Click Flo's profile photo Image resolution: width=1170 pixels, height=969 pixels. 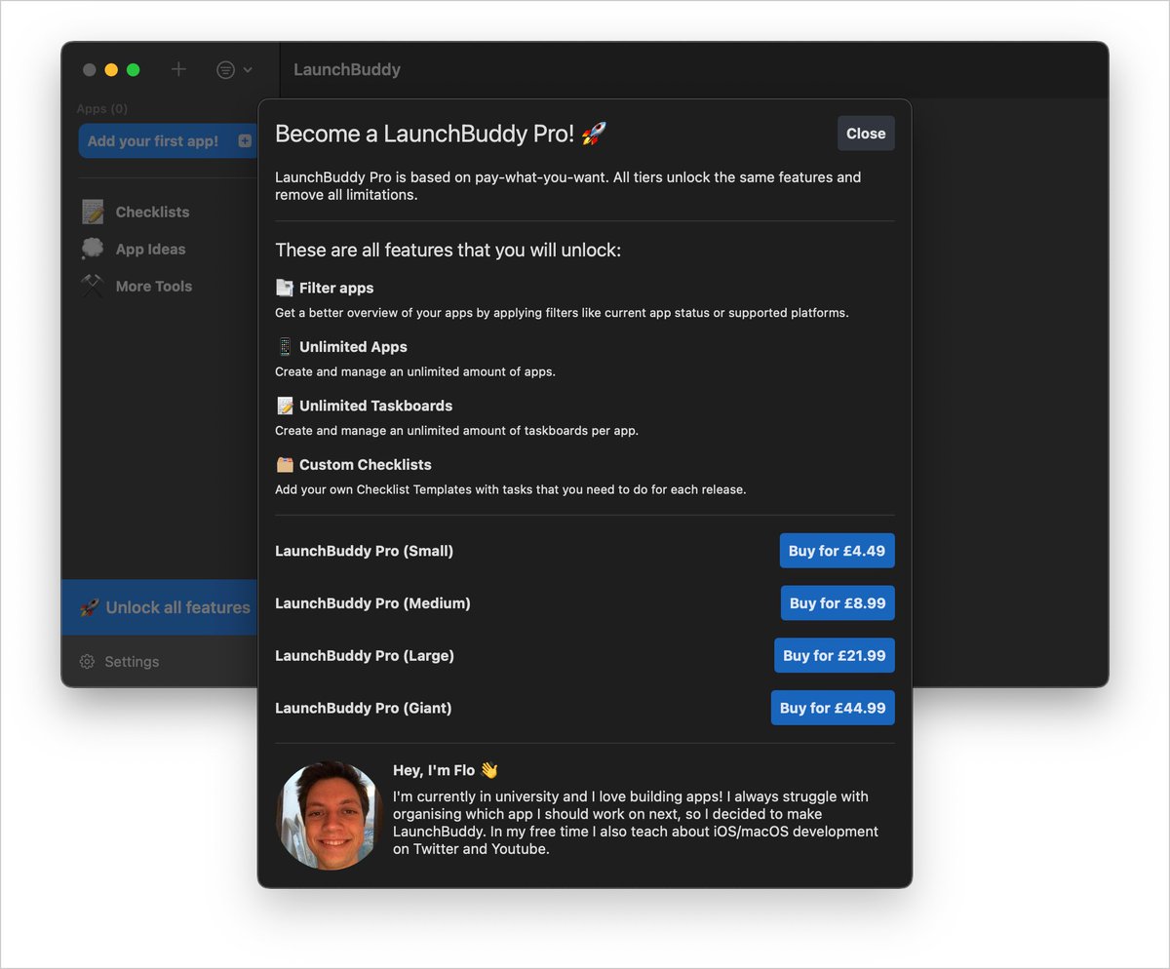coord(328,815)
